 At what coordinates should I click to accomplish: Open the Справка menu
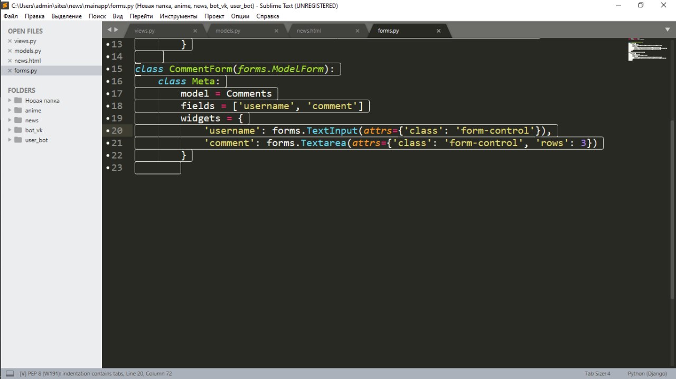(267, 16)
